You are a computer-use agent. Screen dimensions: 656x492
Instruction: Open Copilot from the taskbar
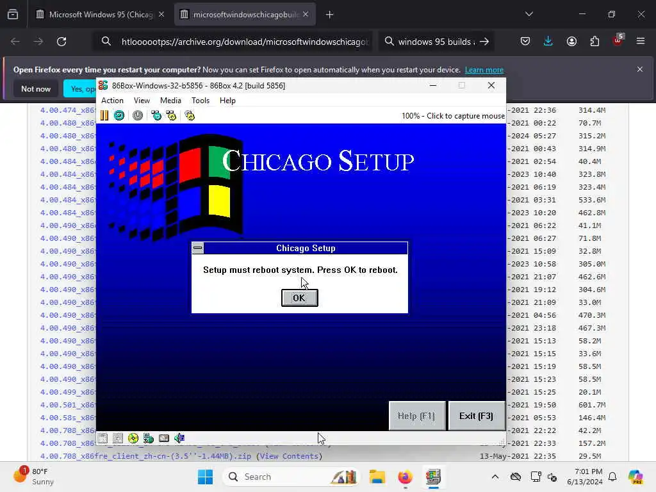pyautogui.click(x=635, y=477)
